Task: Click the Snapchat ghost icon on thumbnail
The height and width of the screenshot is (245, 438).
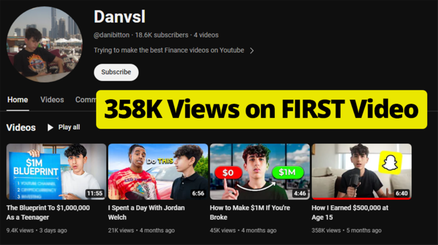Action: (x=390, y=162)
